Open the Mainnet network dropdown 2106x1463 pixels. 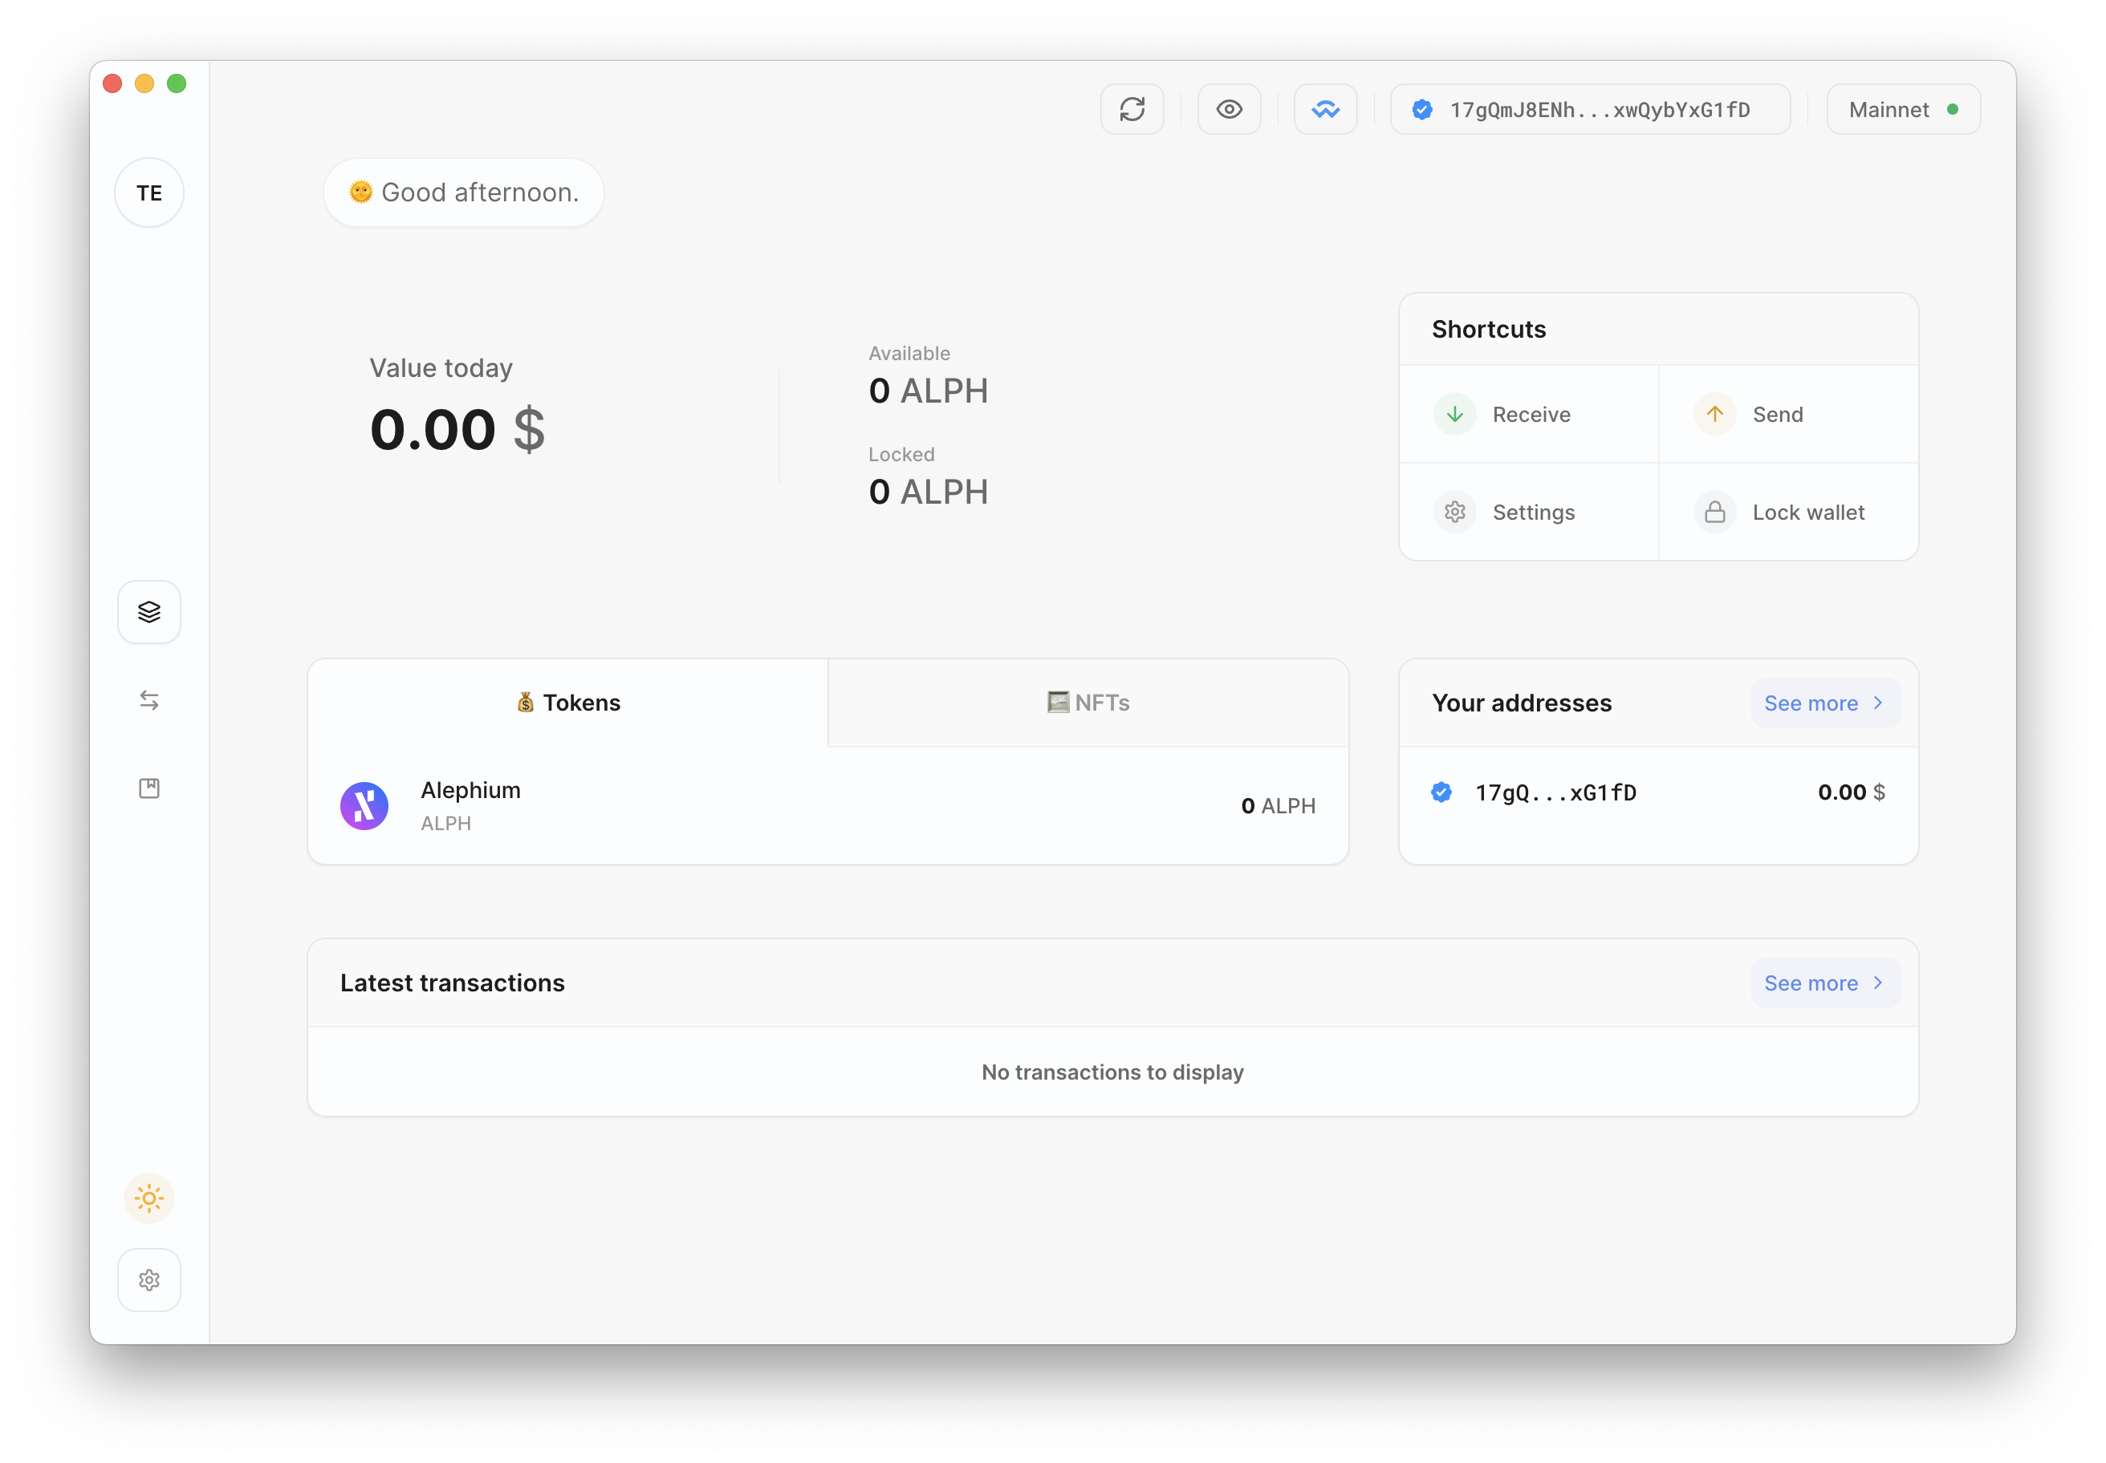[x=1903, y=110]
